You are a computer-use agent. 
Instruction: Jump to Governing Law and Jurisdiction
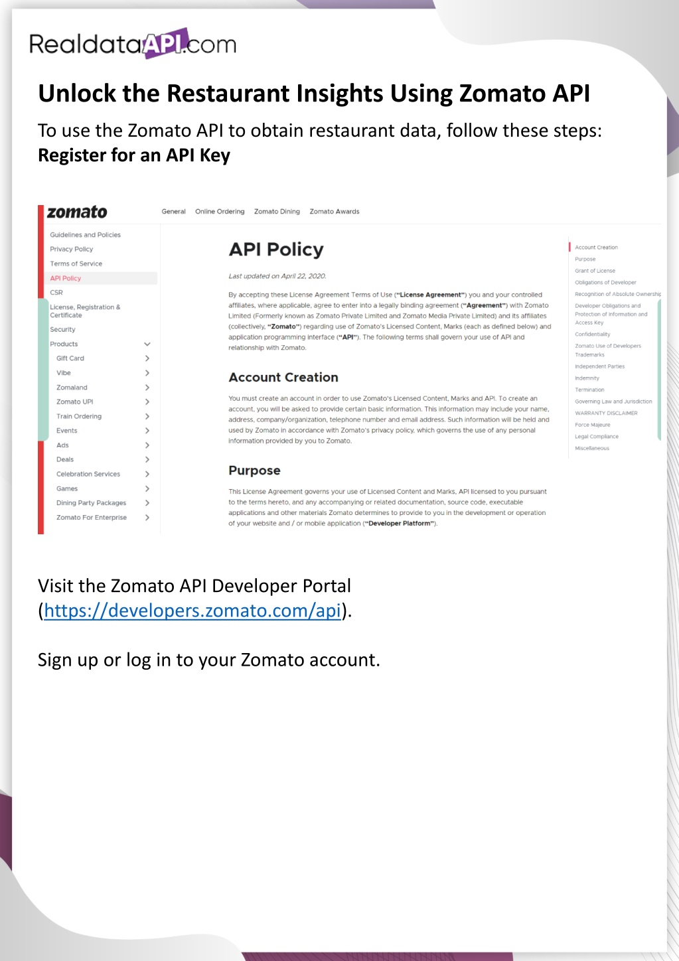click(614, 402)
